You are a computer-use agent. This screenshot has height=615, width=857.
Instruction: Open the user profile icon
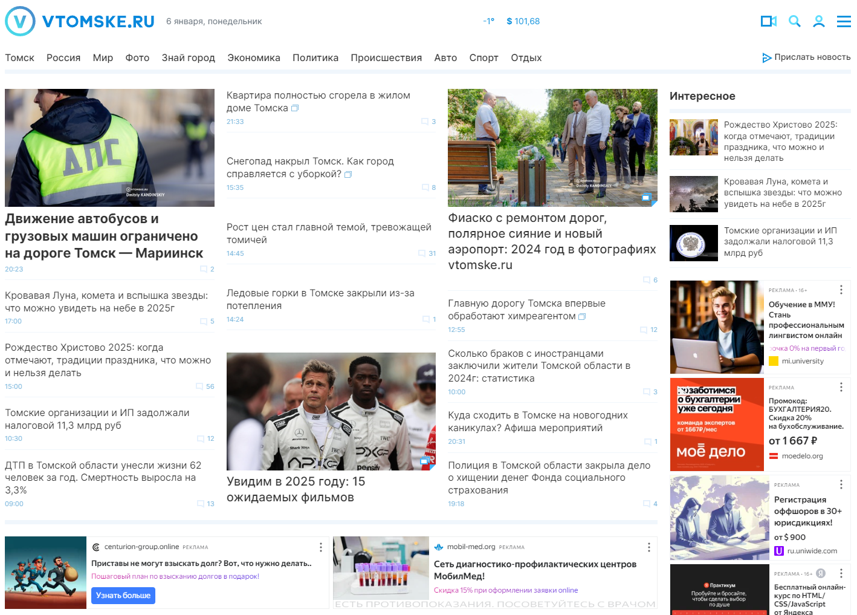click(819, 21)
